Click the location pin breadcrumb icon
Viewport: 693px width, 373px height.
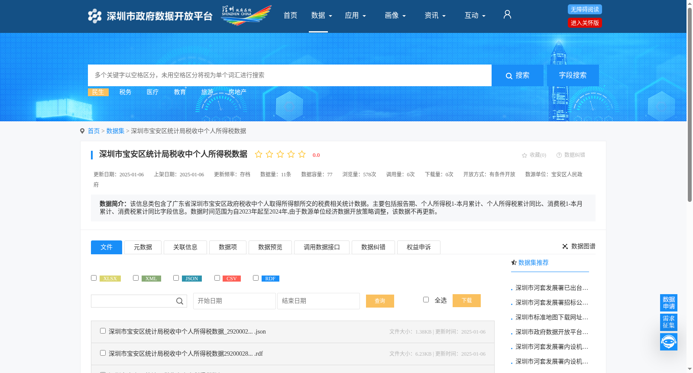tap(82, 131)
